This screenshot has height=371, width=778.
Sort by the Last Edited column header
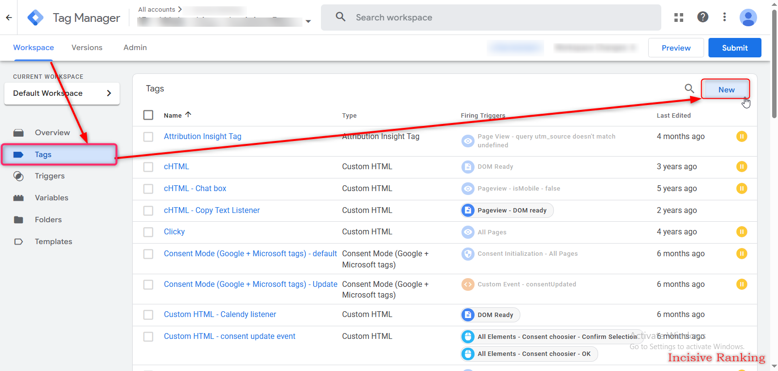click(673, 116)
